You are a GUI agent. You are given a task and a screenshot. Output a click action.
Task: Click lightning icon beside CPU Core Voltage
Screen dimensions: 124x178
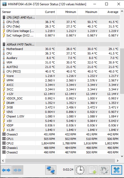pyautogui.click(x=4, y=31)
